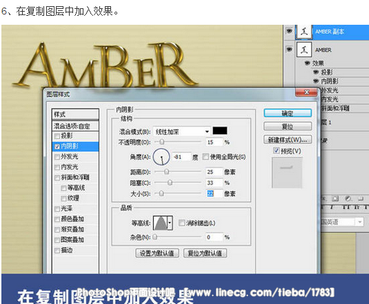
Task: Hide the 内阴影 effect in layers panel
Action: (316, 81)
